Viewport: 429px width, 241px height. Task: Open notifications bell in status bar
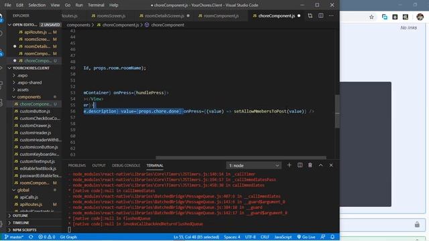(x=332, y=237)
